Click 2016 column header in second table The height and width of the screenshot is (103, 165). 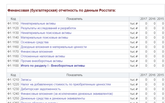152,75
